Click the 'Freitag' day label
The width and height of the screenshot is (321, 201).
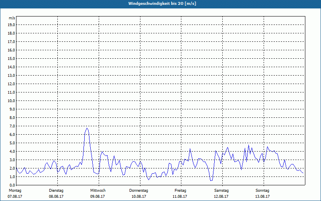(180, 191)
